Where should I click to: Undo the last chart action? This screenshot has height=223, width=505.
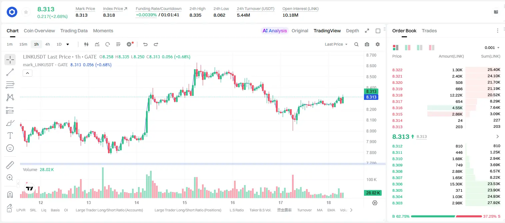point(145,44)
